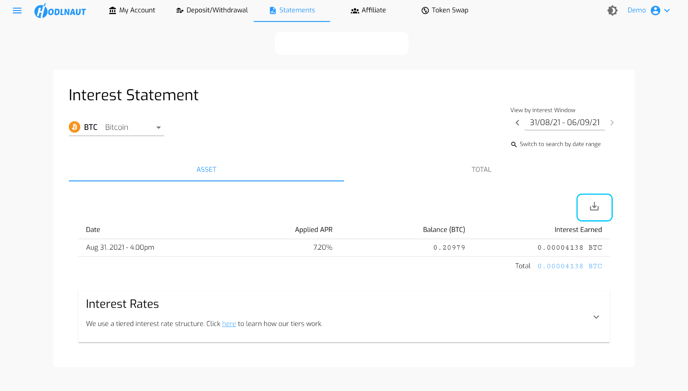The height and width of the screenshot is (391, 688).
Task: Go to next interest window
Action: click(612, 123)
